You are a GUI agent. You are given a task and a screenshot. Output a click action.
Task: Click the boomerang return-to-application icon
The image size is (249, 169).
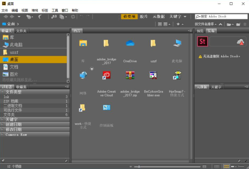[x=40, y=17]
